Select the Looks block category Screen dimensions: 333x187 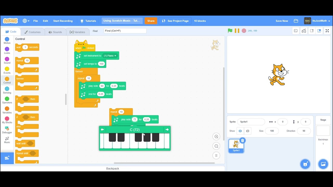[7, 51]
